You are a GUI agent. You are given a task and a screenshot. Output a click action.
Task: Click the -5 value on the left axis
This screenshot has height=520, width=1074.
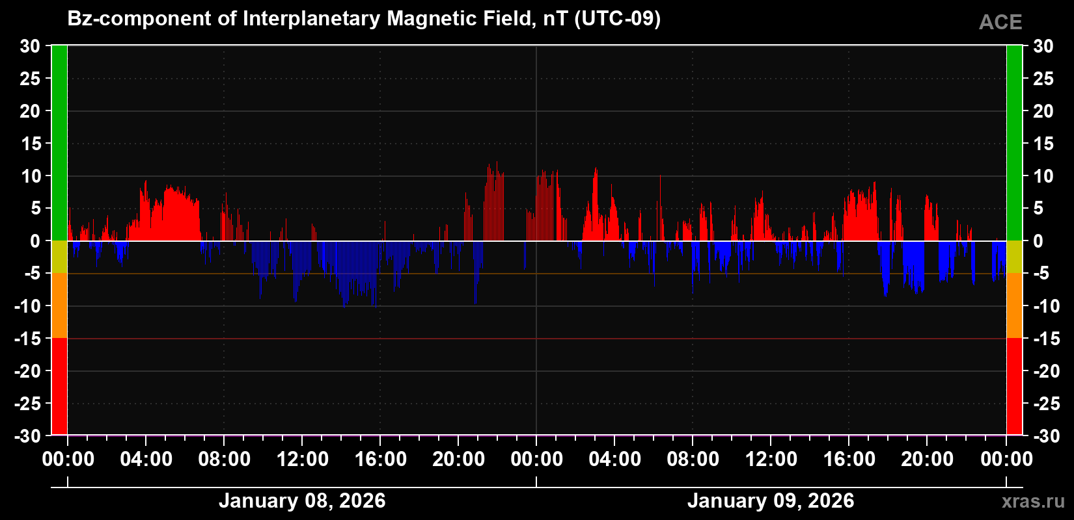pos(33,274)
